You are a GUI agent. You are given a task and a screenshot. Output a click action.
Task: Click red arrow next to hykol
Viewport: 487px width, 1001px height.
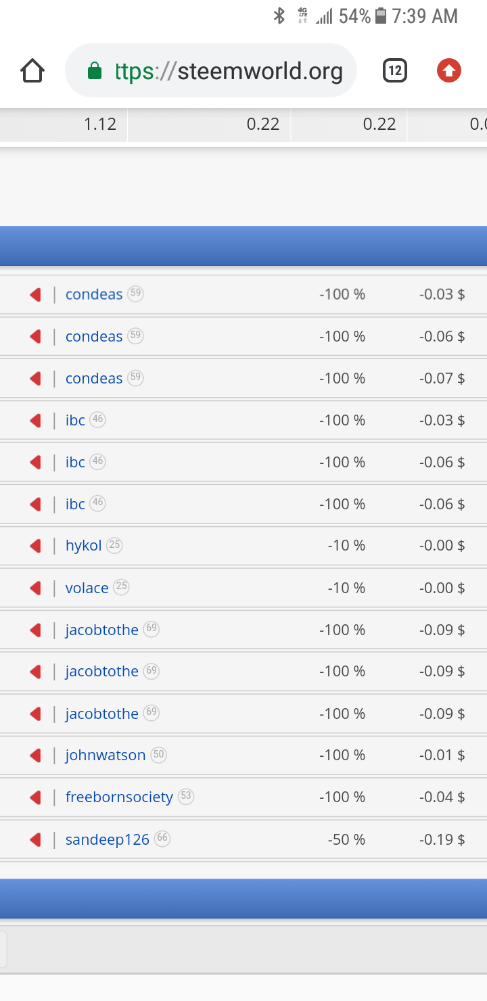[36, 546]
